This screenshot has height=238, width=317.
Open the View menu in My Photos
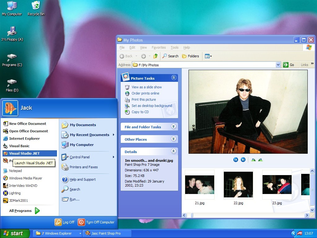(143, 47)
